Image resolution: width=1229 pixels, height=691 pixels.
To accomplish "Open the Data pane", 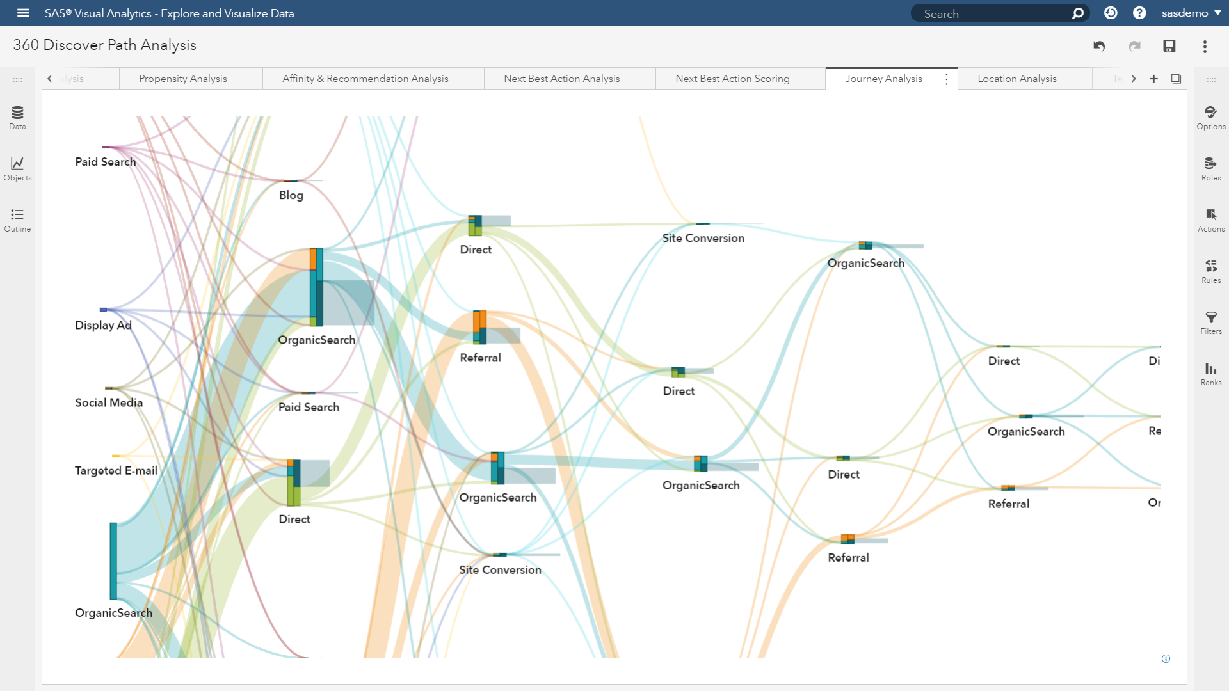I will [x=17, y=118].
